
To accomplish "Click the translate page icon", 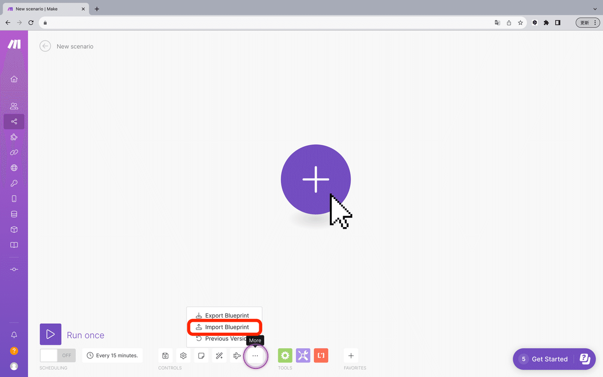I will pos(497,23).
